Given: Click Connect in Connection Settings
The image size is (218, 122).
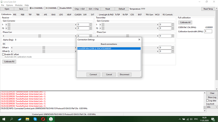Looking at the screenshot, I should [x=93, y=74].
